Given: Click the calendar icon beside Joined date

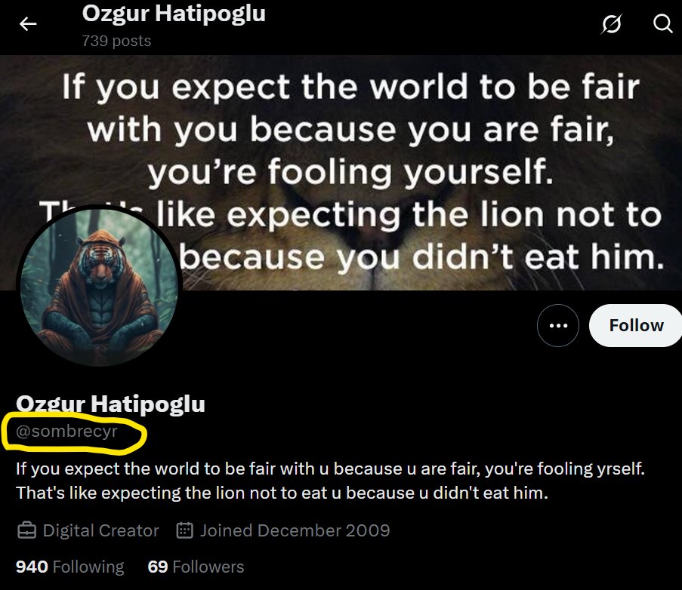Looking at the screenshot, I should click(x=185, y=530).
